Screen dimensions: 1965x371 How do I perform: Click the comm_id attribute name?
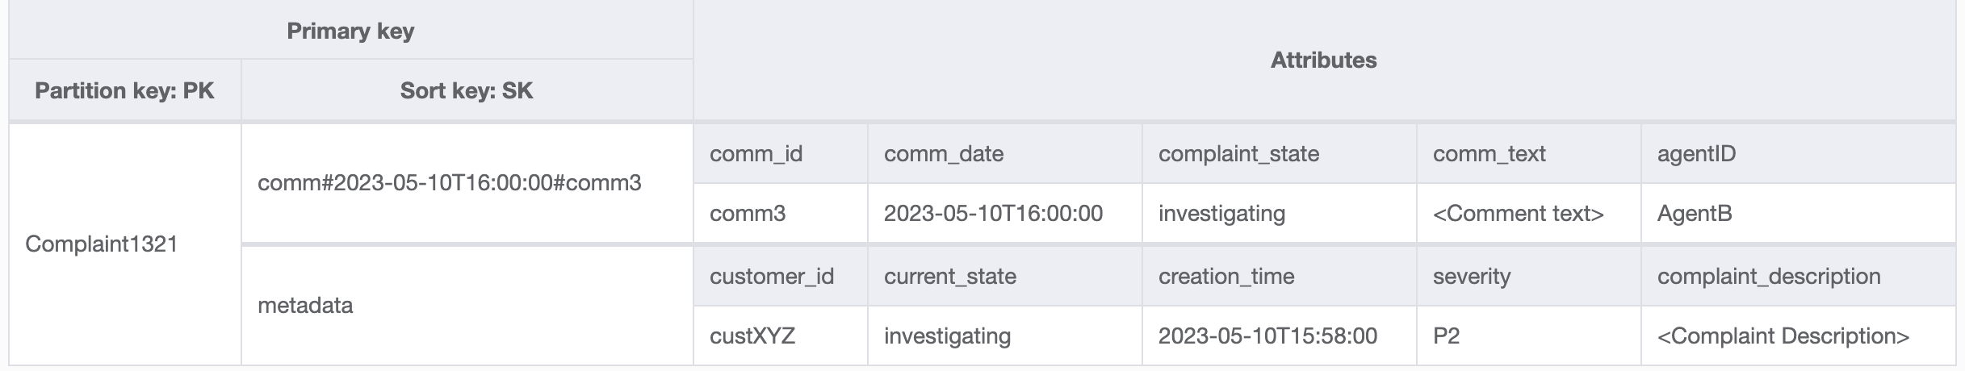coord(756,154)
